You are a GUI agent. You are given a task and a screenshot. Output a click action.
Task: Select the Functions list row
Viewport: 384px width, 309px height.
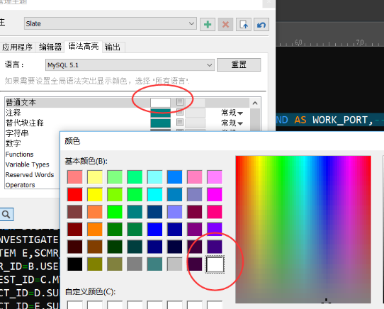33,154
